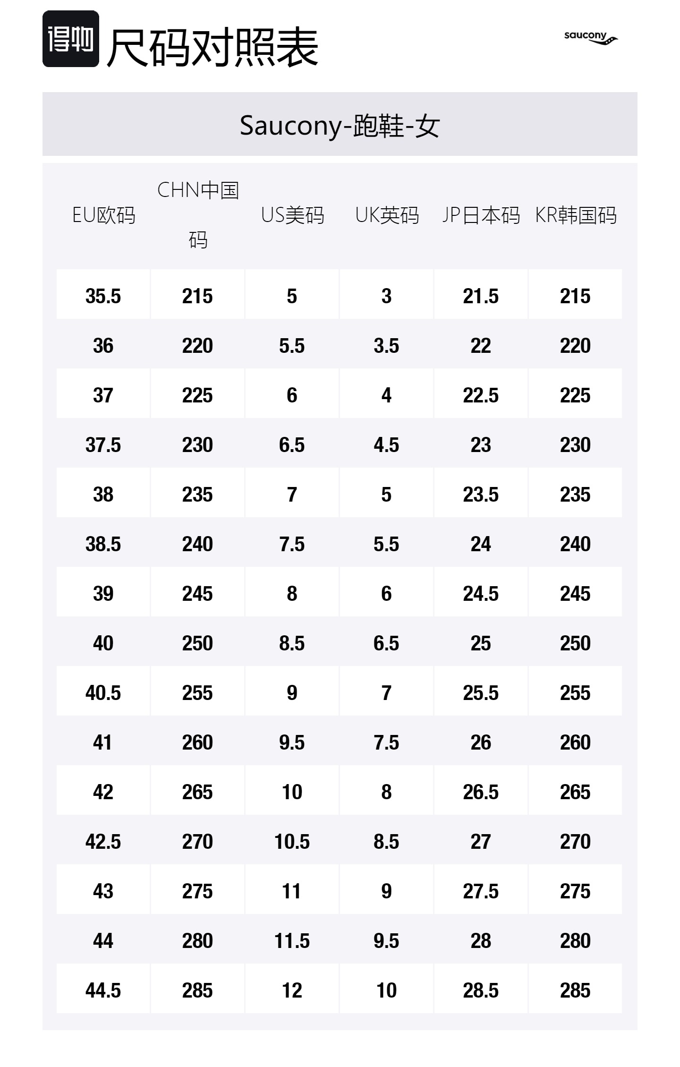Select the EU size 38 cell

[x=103, y=495]
